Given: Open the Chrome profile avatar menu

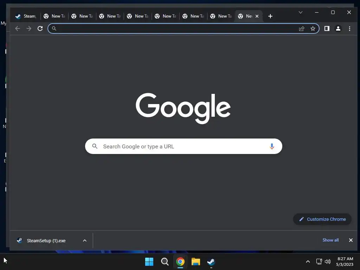Looking at the screenshot, I should point(338,28).
